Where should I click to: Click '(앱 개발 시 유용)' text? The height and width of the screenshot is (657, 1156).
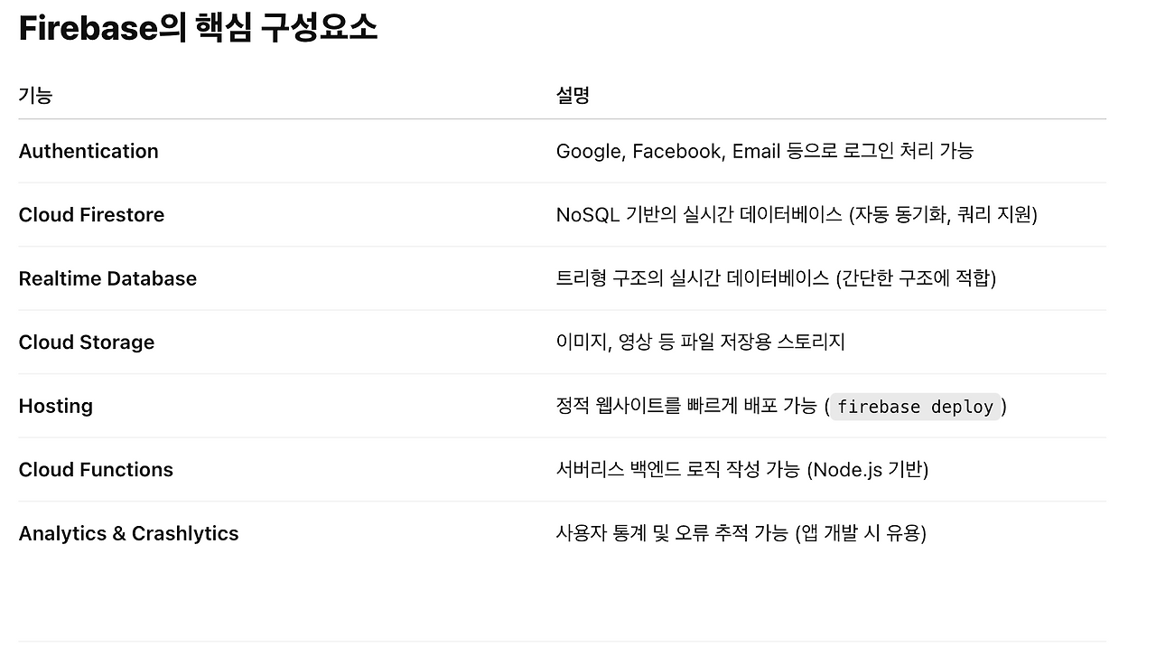(x=861, y=533)
